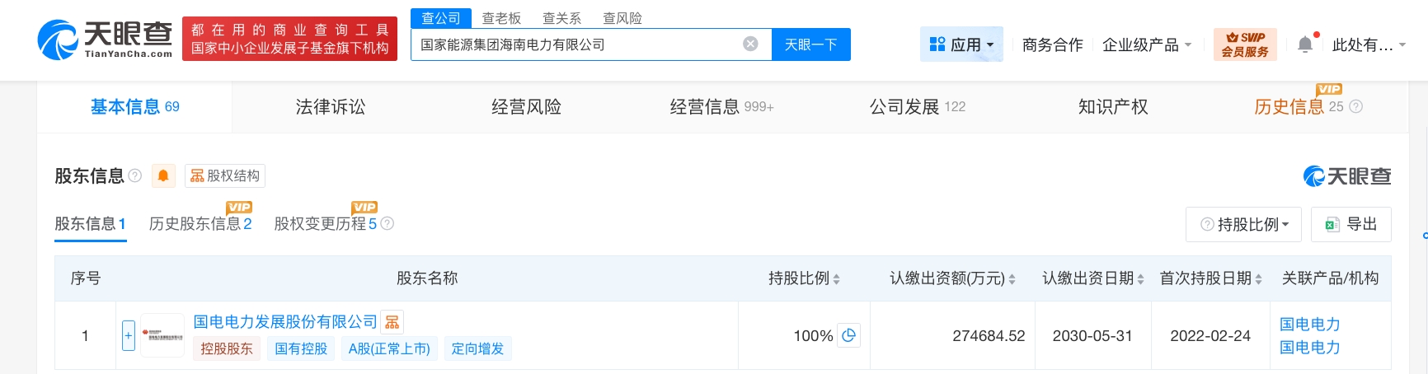Click the orange shareholder alert bell

pyautogui.click(x=163, y=175)
